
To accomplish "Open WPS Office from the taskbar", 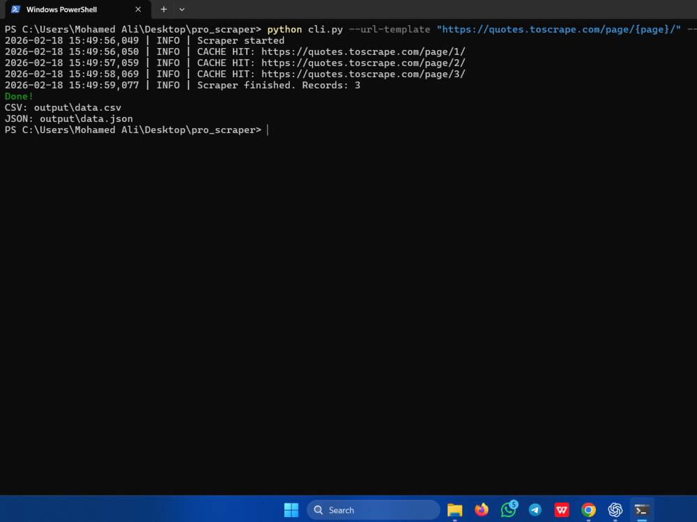I will 562,510.
